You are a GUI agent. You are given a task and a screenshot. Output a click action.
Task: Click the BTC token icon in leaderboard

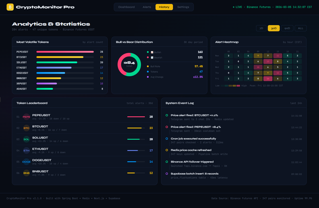tap(26, 128)
